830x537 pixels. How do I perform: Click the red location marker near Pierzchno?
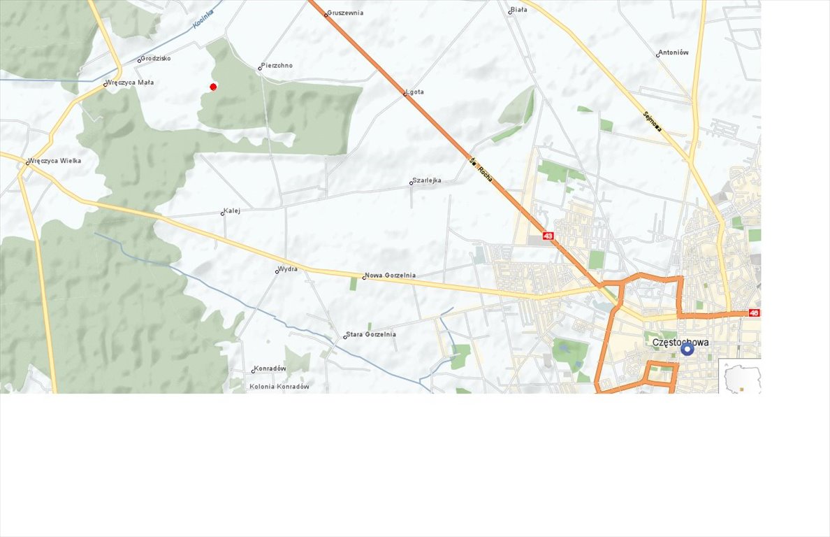click(213, 87)
